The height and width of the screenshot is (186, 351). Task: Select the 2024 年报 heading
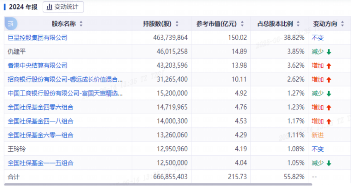click(23, 7)
